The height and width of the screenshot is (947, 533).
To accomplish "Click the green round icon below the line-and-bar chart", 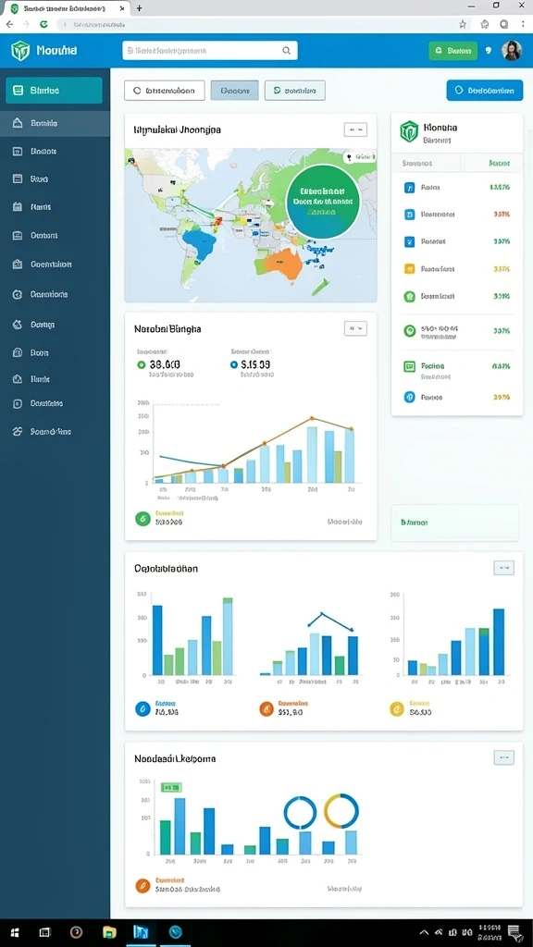I will pyautogui.click(x=143, y=518).
